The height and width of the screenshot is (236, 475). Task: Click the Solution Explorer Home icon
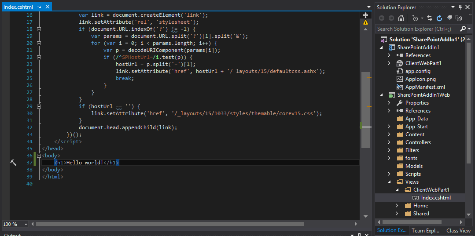pyautogui.click(x=401, y=18)
